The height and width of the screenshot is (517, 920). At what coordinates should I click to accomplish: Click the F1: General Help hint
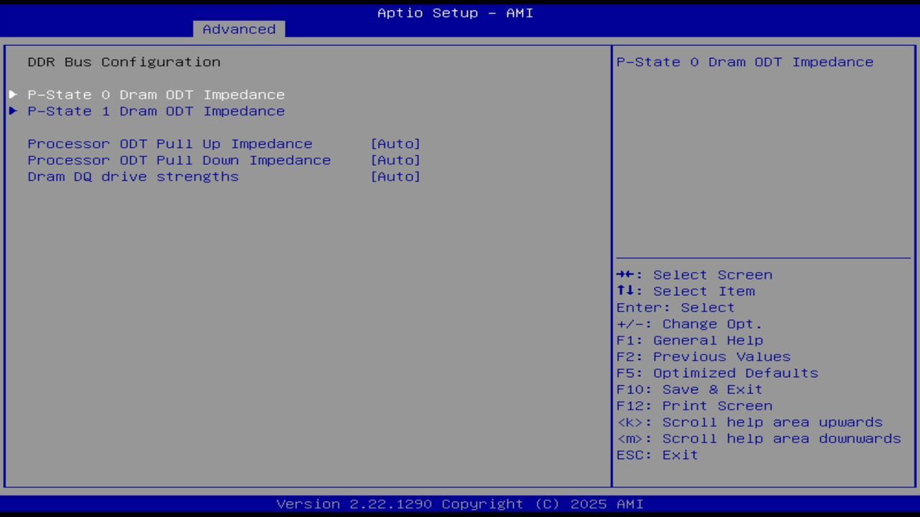click(x=690, y=341)
